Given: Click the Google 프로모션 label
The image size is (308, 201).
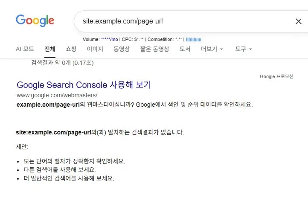Looking at the screenshot, I should point(276,76).
